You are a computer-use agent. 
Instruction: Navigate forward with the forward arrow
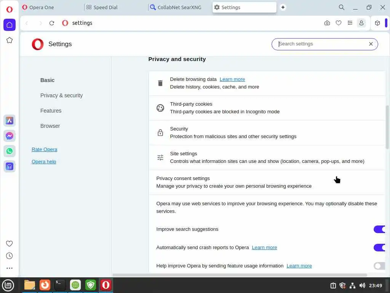click(40, 23)
